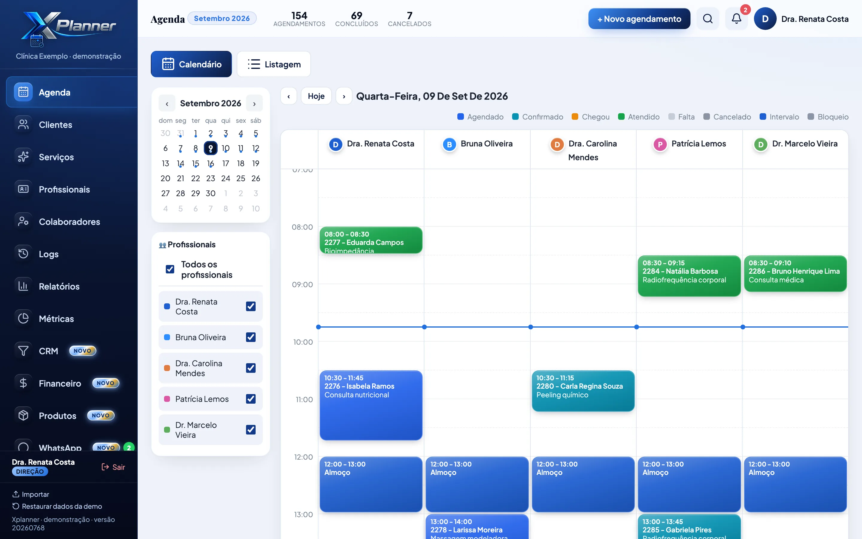Click the 7 Cancelados counter
862x539 pixels.
[x=410, y=19]
